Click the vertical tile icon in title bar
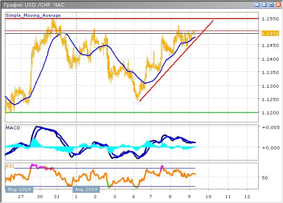Image resolution: width=283 pixels, height=203 pixels. 258,4
